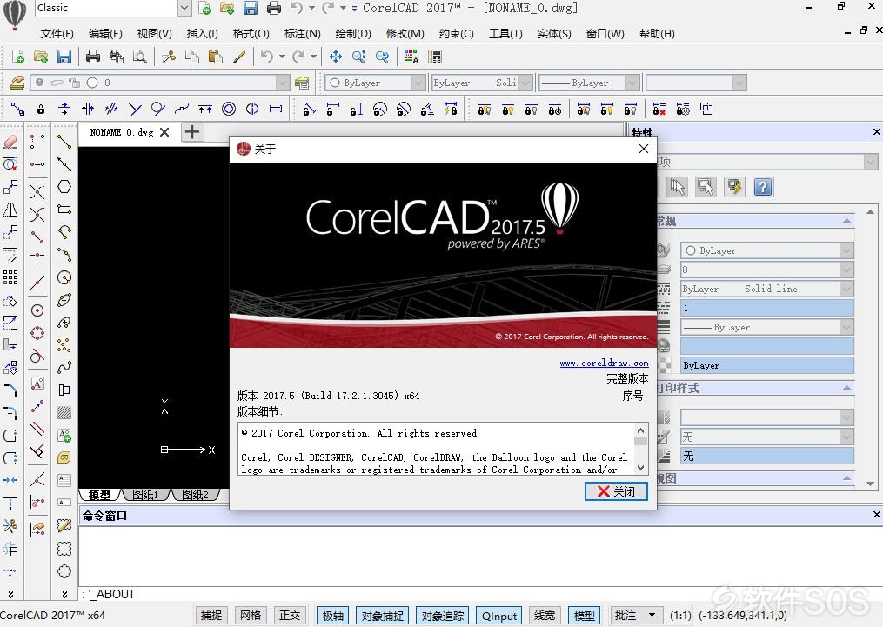
Task: Click the title bar Open folder icon
Action: (227, 8)
